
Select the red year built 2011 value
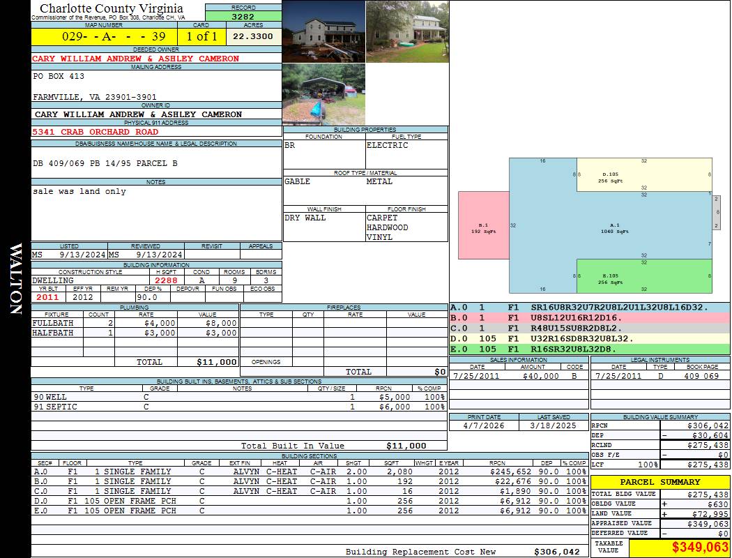tap(48, 297)
